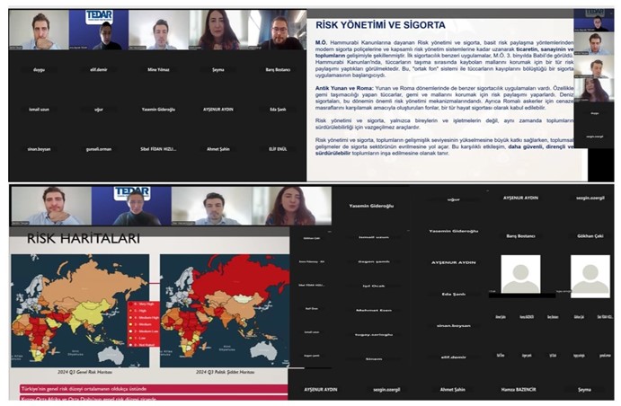Click the Sinem participant tile

click(374, 359)
